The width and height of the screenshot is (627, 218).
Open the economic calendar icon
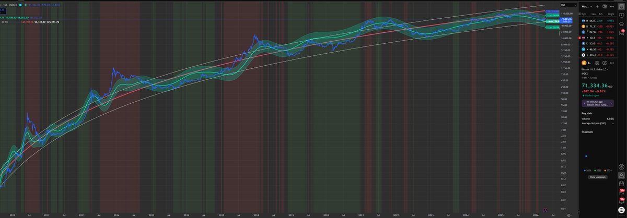621,184
